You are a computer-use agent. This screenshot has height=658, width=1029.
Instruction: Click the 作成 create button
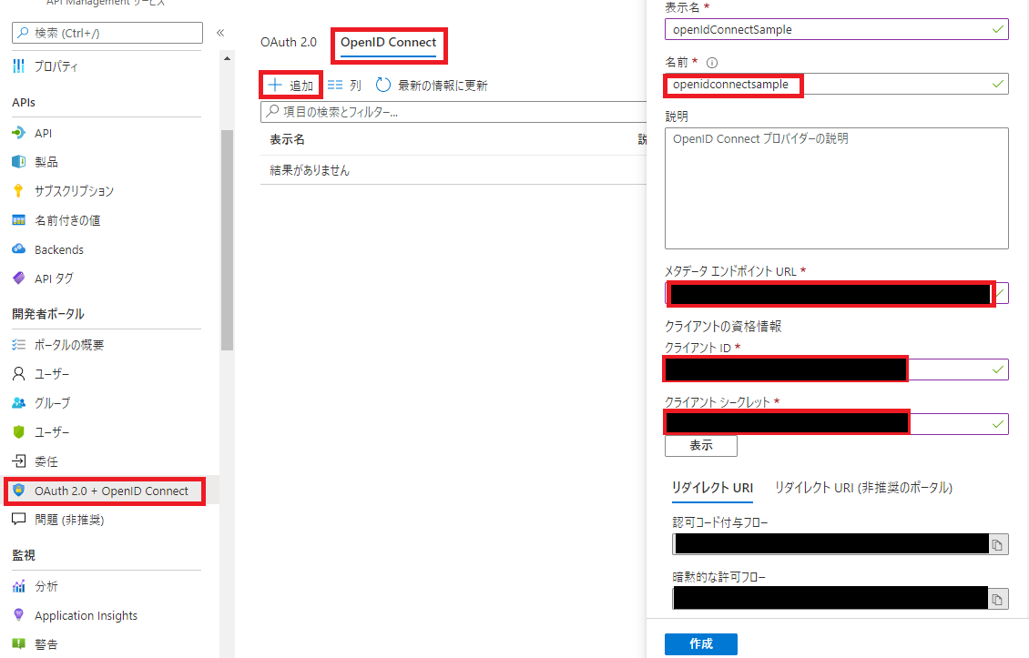point(701,644)
